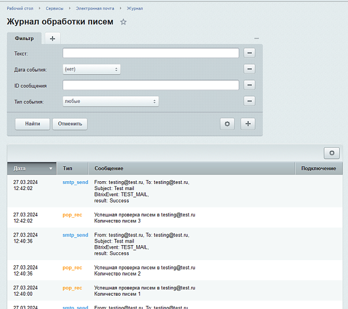This screenshot has width=348, height=309.
Task: Open the first smtp_send event link
Action: (x=75, y=182)
